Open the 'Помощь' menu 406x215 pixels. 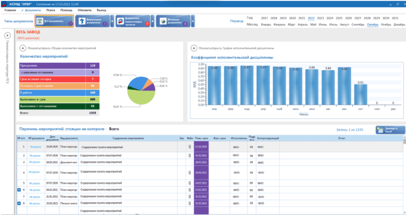[66, 10]
